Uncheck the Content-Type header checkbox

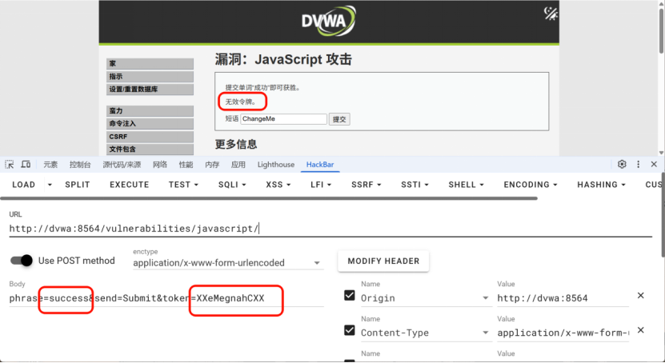(x=350, y=330)
